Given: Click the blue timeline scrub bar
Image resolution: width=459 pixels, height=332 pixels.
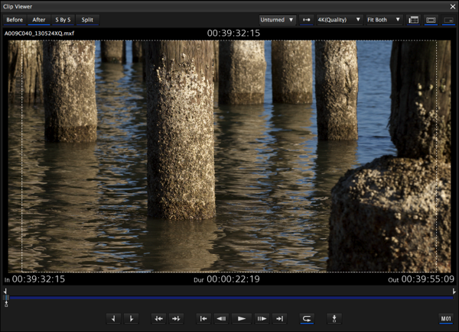Looking at the screenshot, I should (229, 297).
